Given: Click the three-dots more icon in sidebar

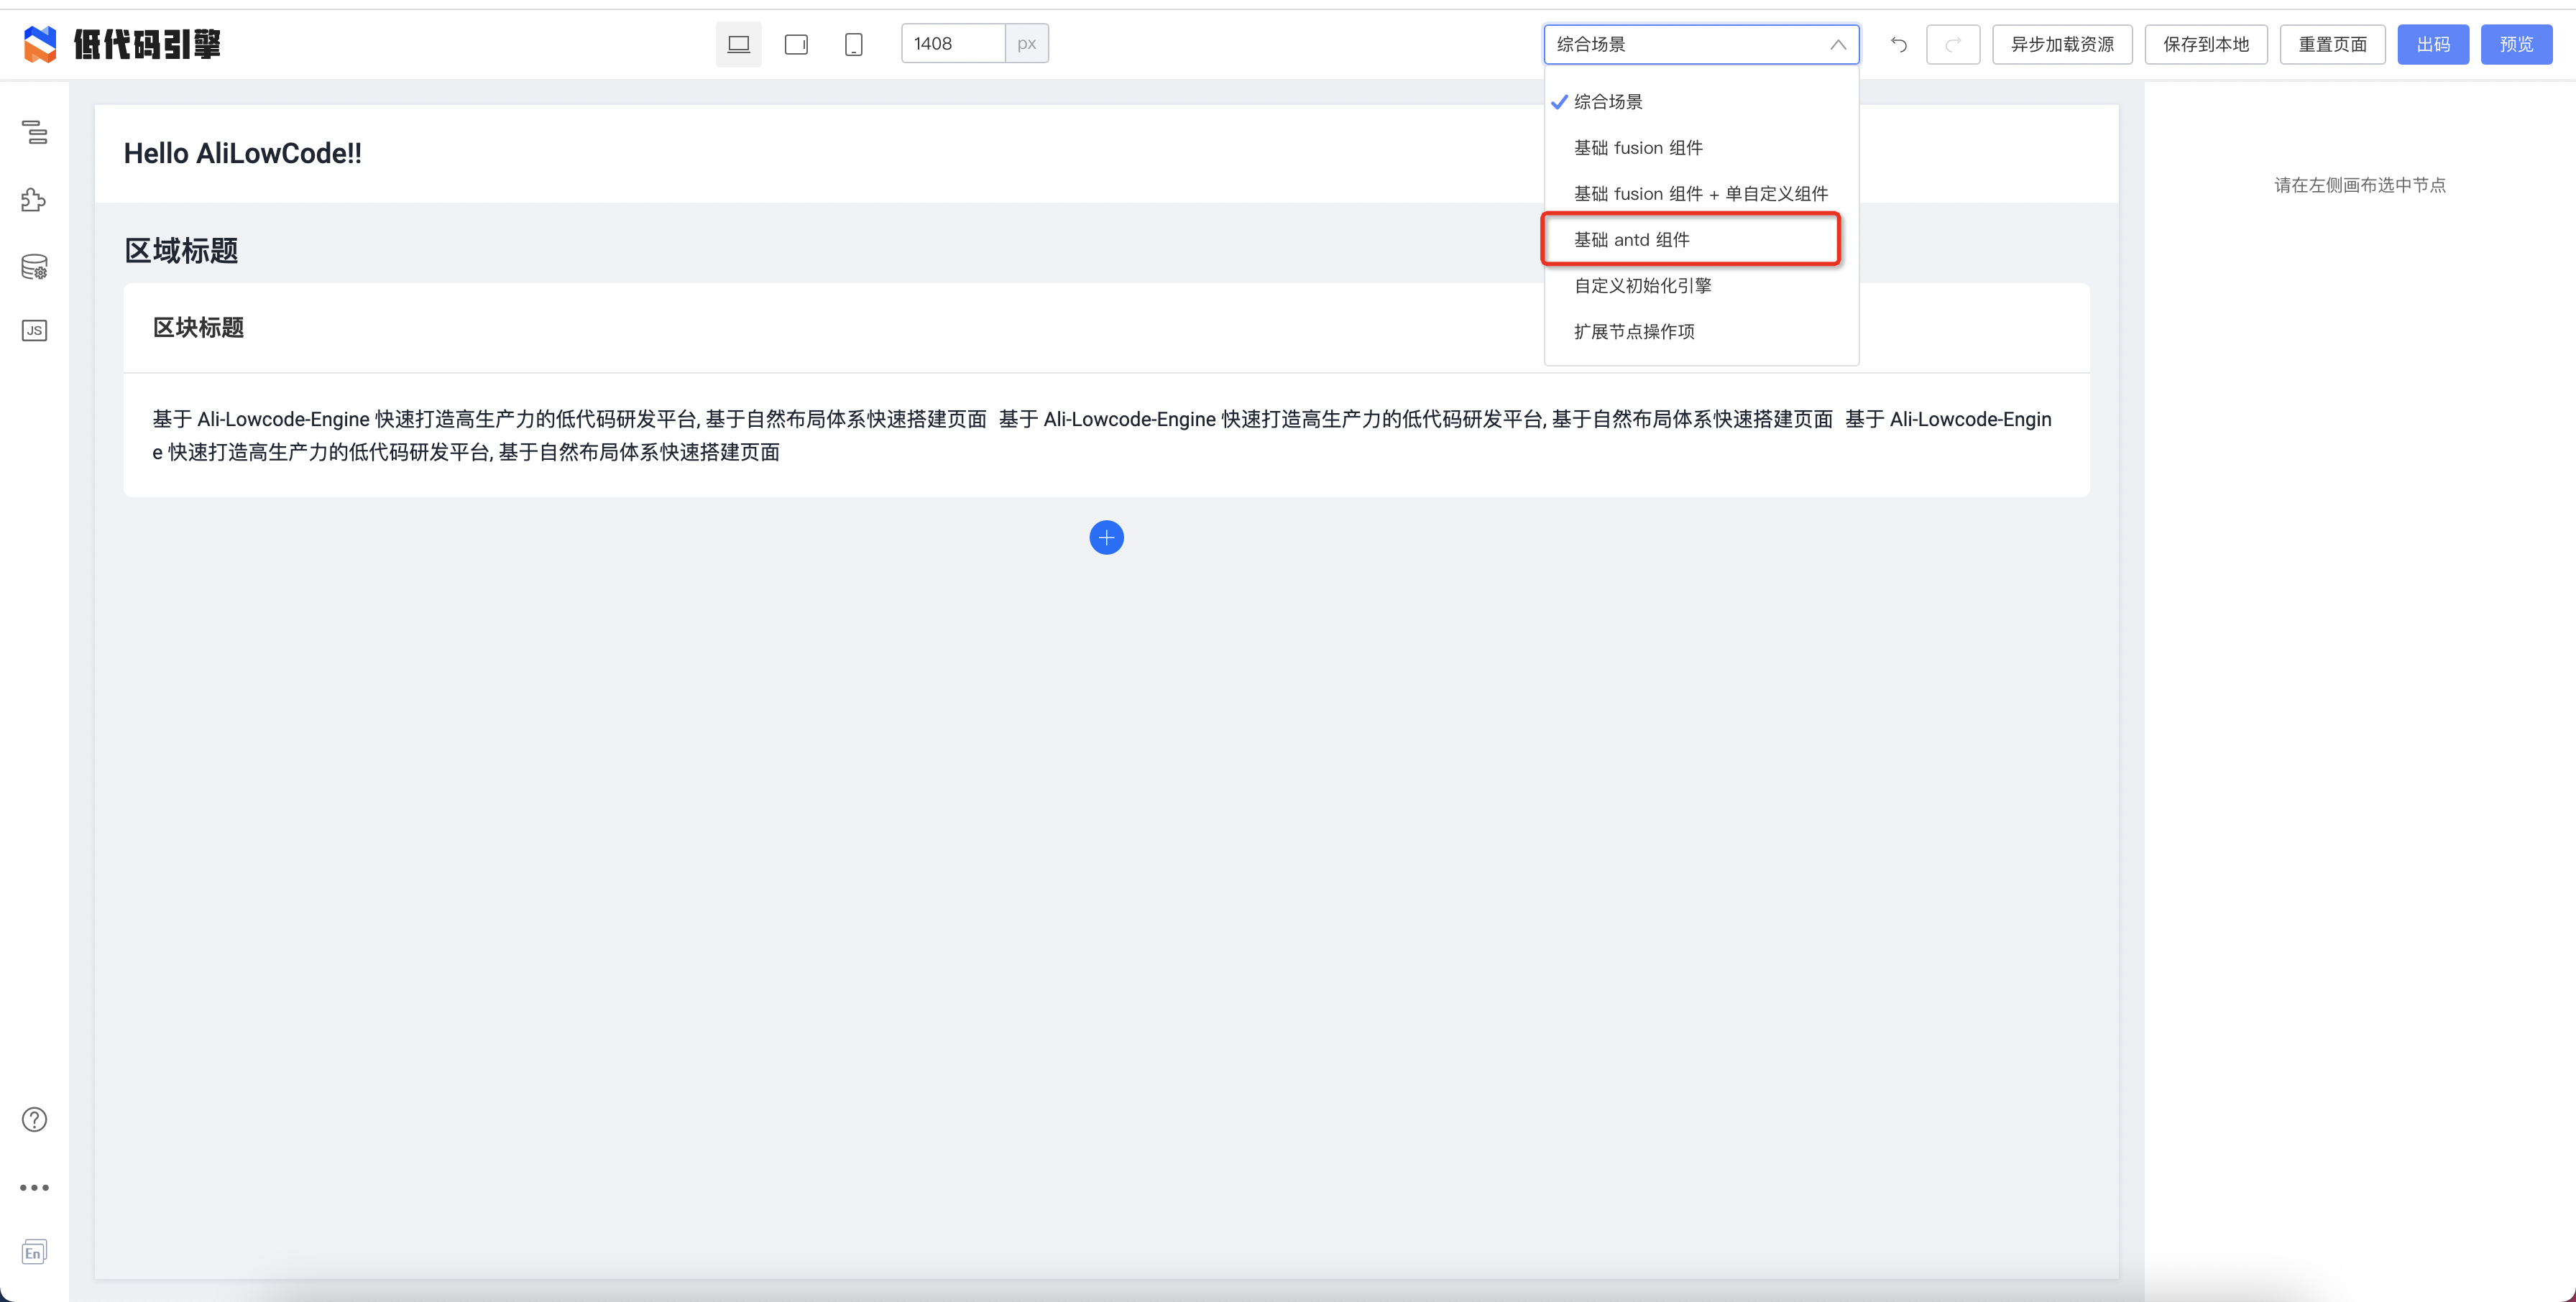Looking at the screenshot, I should (34, 1188).
